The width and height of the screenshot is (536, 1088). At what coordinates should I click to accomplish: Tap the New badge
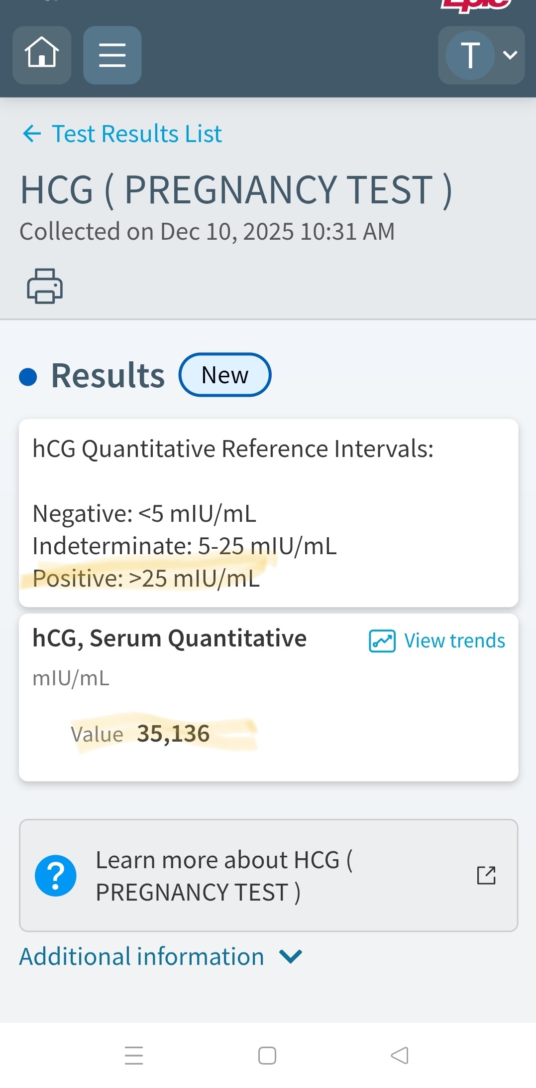point(225,375)
